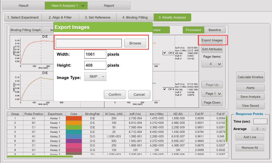Open the Image Type BMP dropdown
The height and width of the screenshot is (163, 272).
(95, 77)
